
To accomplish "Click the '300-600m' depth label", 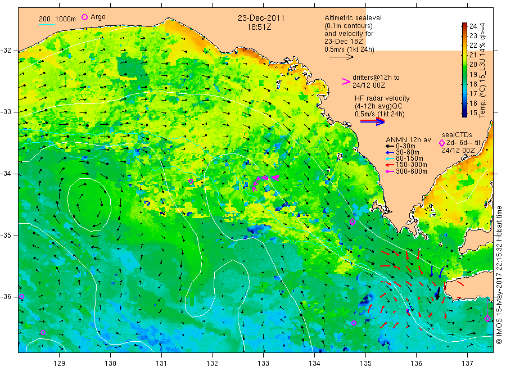I will point(412,171).
